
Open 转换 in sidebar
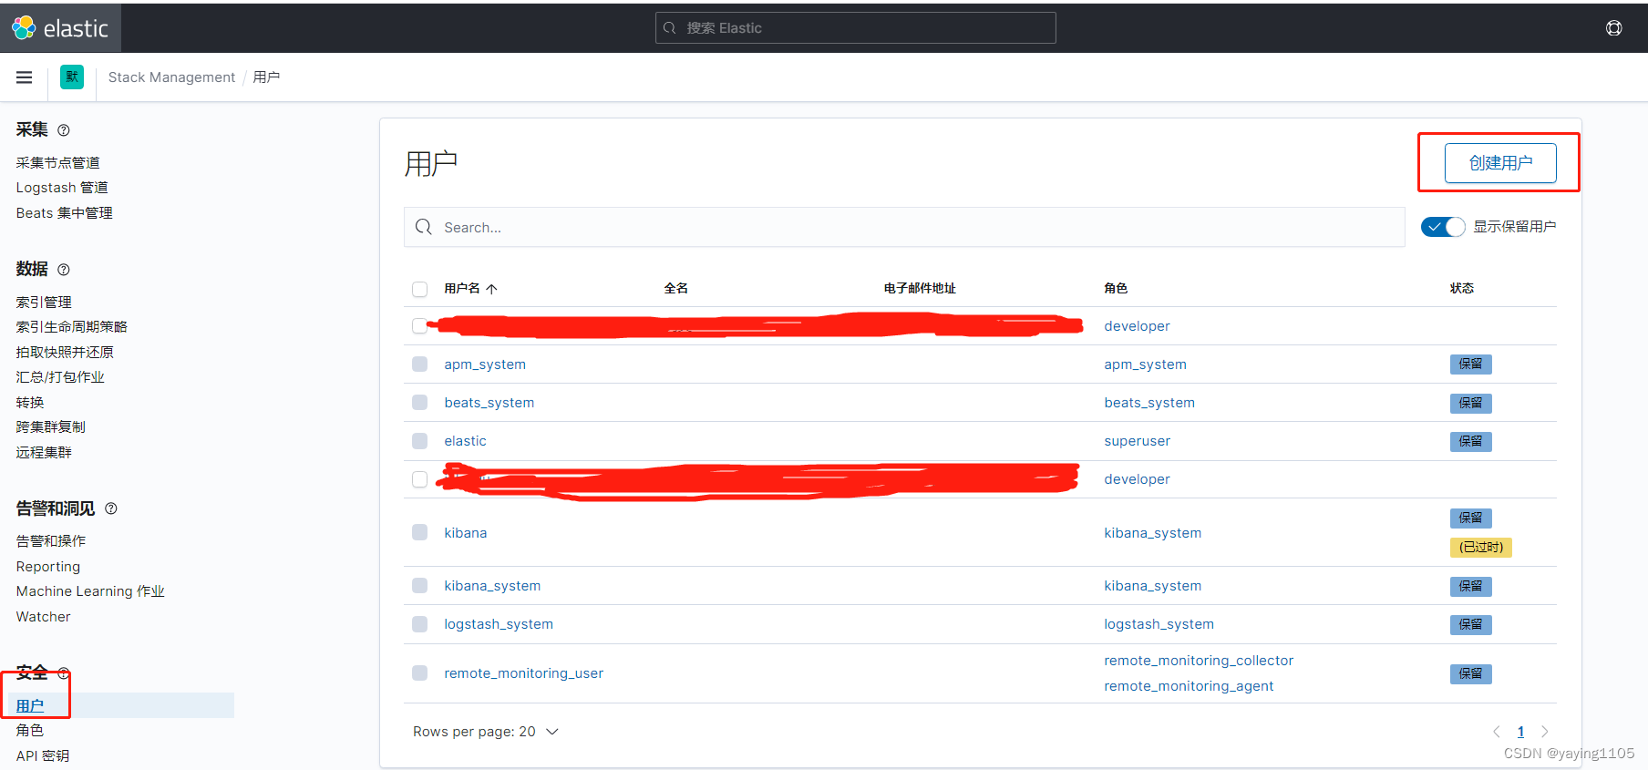[30, 403]
